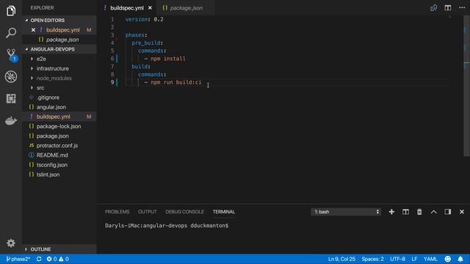Click Ln 9, Col 25 in status bar
The image size is (470, 264).
pos(341,259)
